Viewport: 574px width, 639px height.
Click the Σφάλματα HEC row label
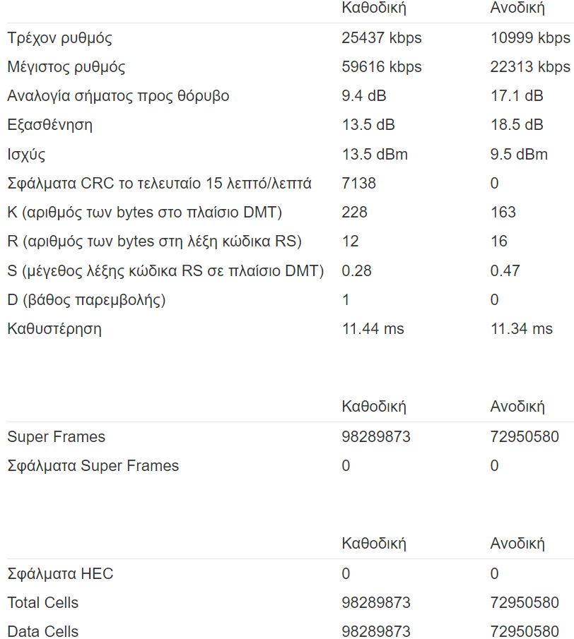click(x=60, y=574)
